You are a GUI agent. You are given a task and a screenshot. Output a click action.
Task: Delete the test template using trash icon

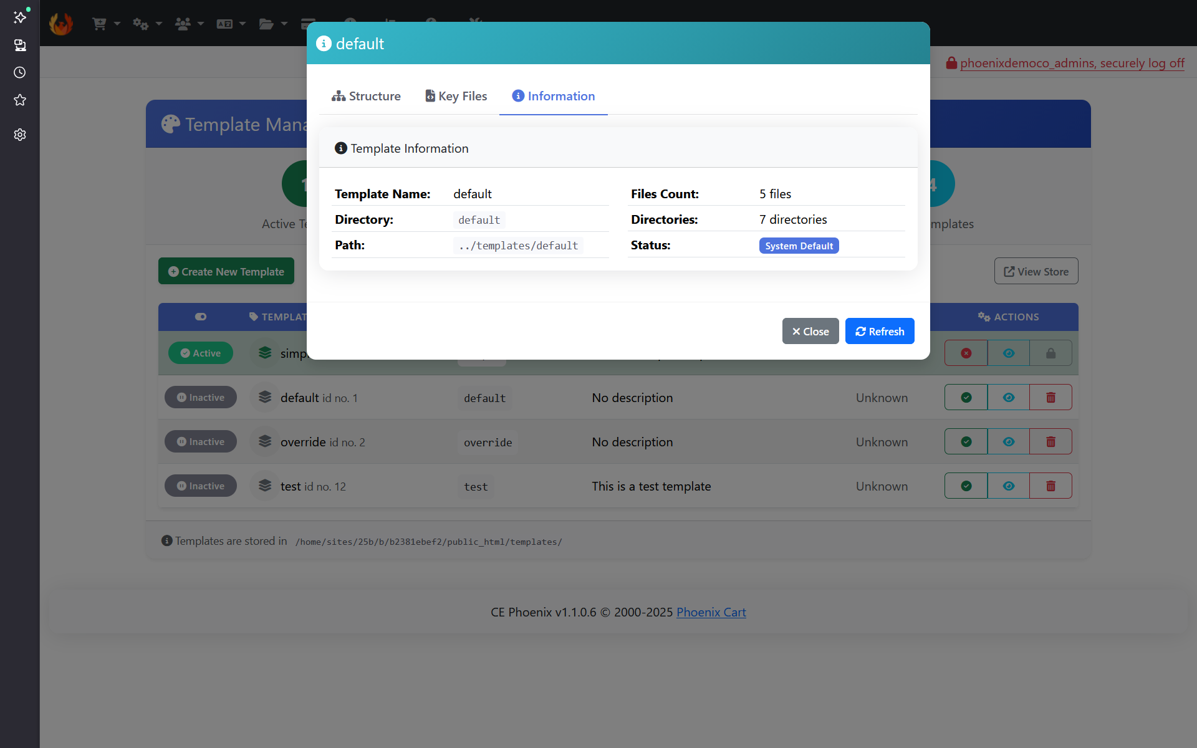click(x=1050, y=486)
